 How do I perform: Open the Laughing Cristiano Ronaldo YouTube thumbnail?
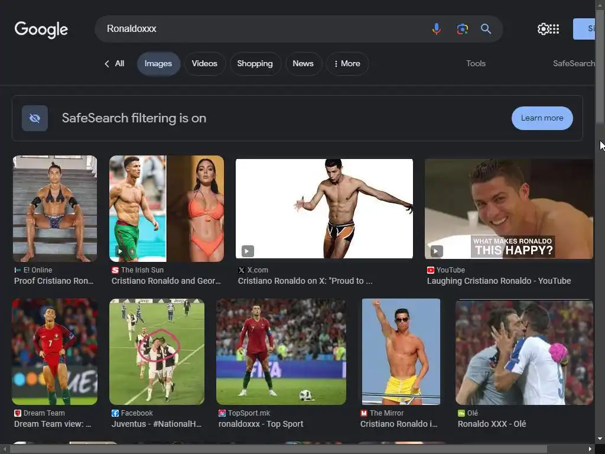click(x=509, y=209)
